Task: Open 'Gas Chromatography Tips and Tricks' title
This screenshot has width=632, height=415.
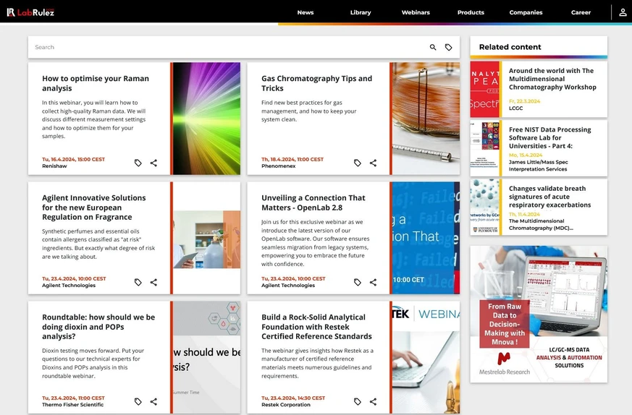Action: (x=317, y=83)
